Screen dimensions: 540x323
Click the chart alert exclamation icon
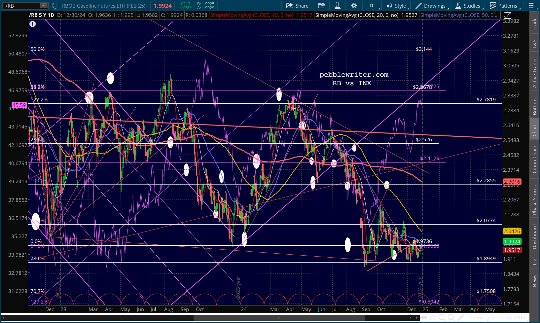pyautogui.click(x=32, y=24)
